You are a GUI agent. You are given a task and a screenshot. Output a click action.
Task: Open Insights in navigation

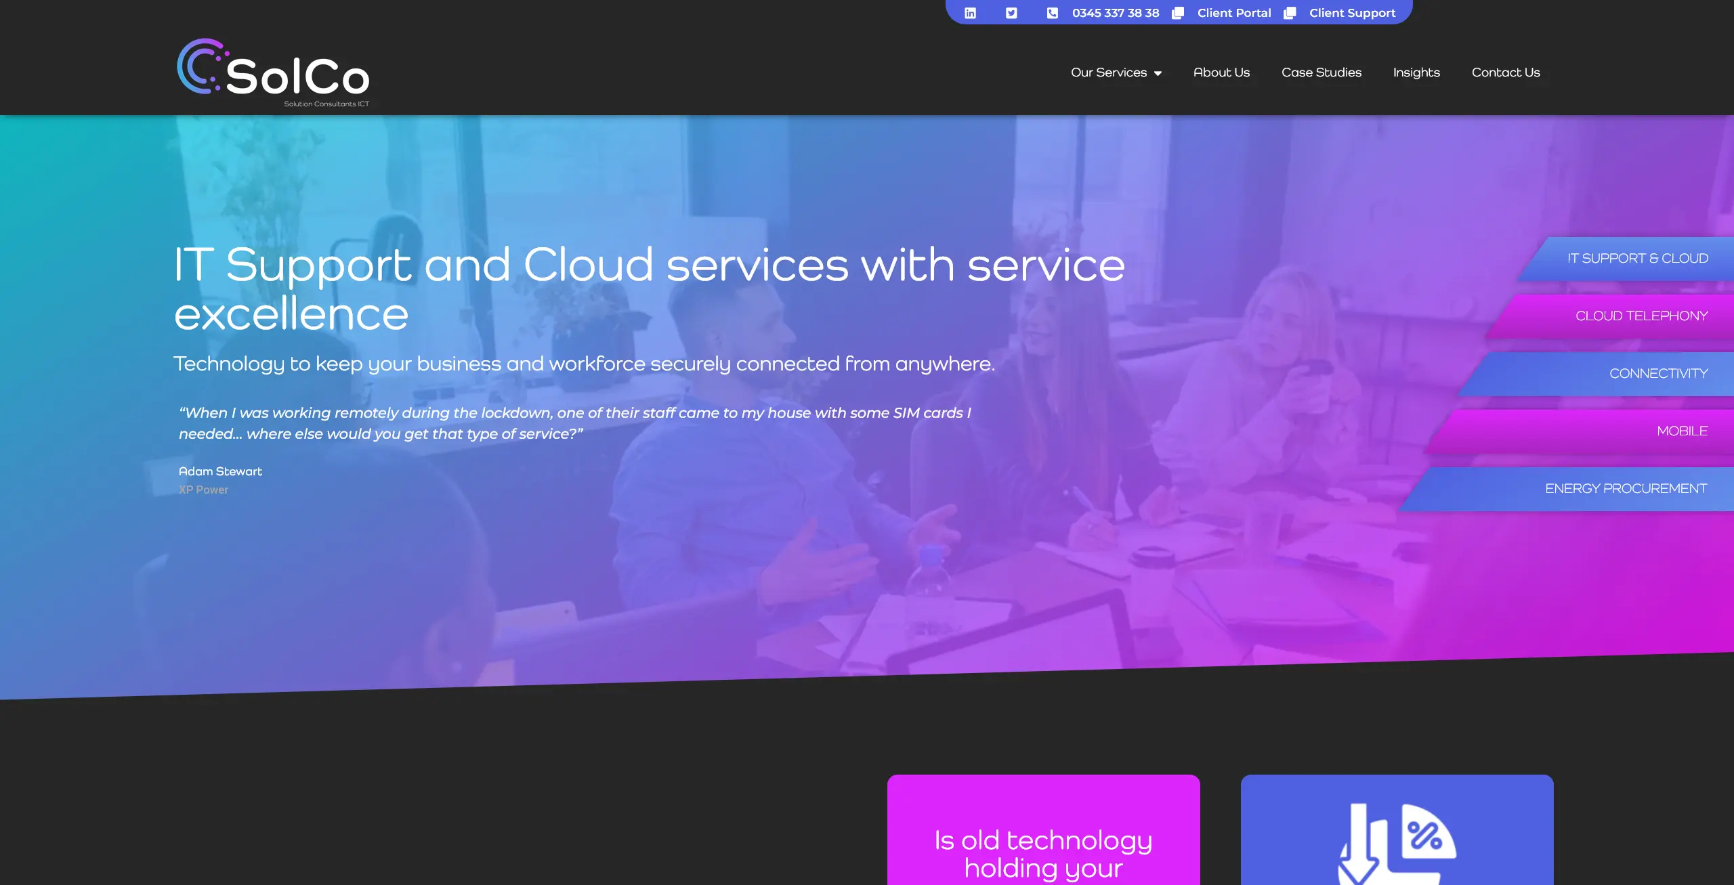[x=1416, y=72]
